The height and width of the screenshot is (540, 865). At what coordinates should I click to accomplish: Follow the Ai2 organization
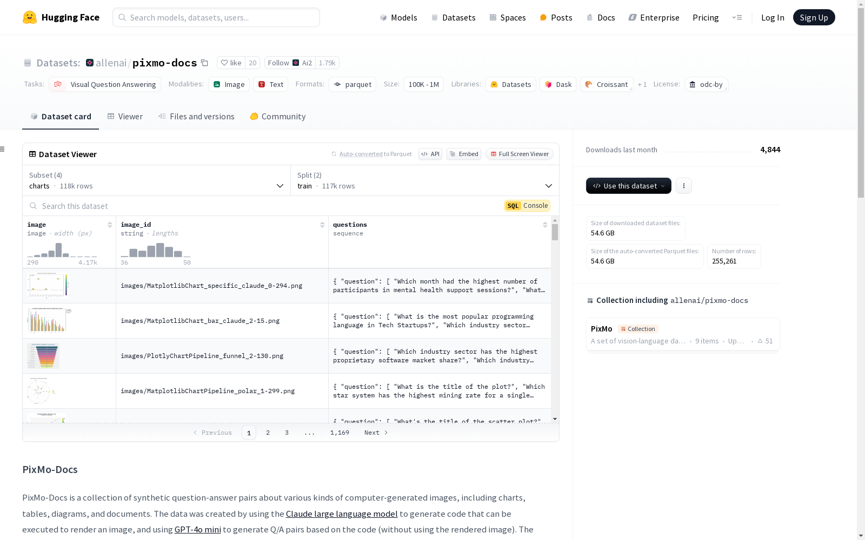pyautogui.click(x=290, y=63)
